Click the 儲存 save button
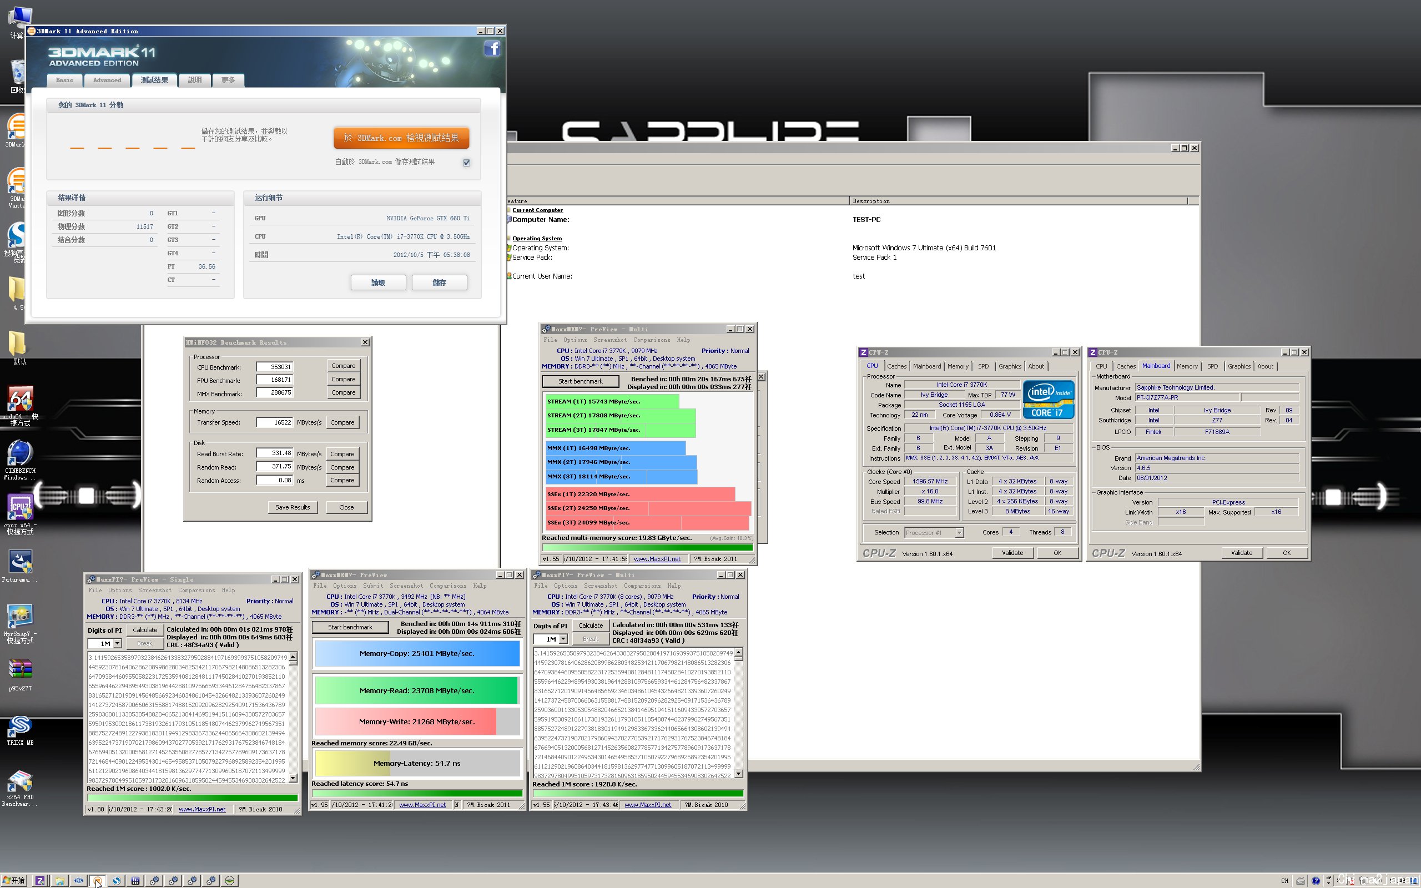1421x888 pixels. (x=439, y=282)
